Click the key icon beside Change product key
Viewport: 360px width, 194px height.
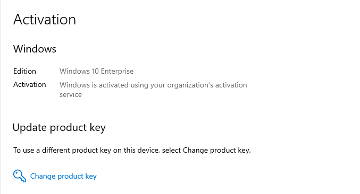point(20,176)
